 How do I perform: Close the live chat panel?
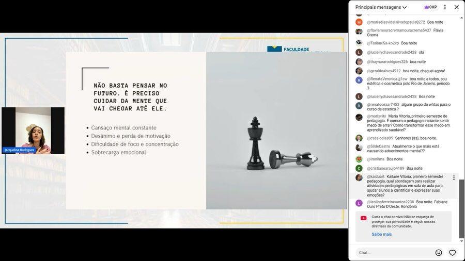[x=456, y=7]
